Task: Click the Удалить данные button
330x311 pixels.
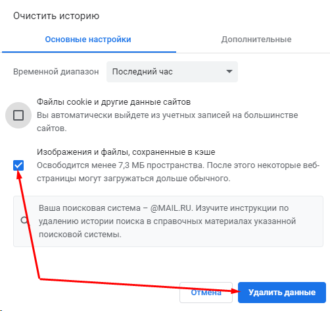Action: pos(282,293)
